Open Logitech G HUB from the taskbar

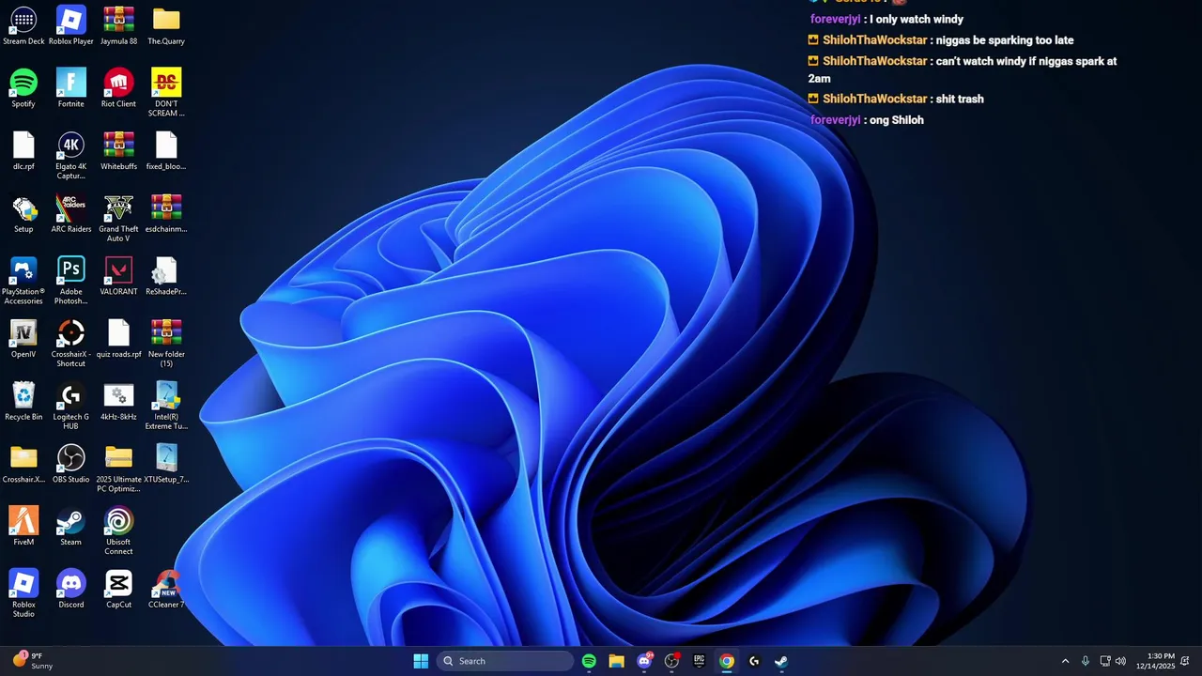click(753, 661)
